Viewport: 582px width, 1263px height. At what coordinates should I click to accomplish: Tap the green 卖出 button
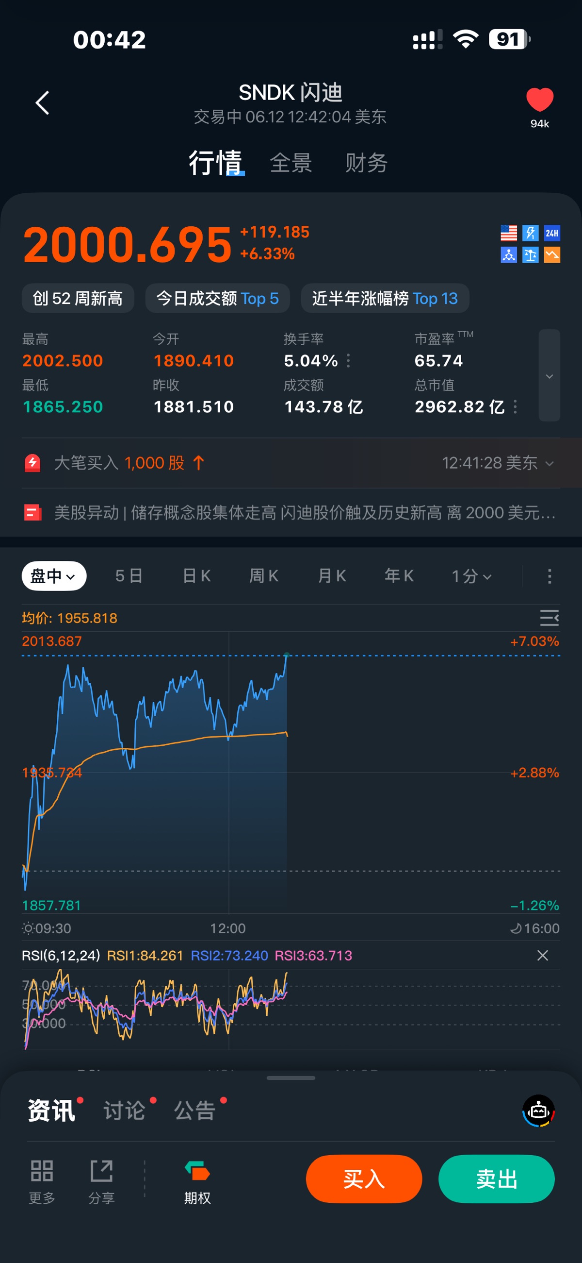click(x=497, y=1179)
